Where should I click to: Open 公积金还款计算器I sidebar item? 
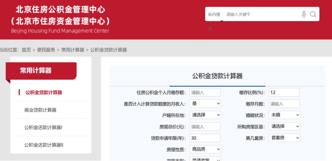(x=43, y=128)
